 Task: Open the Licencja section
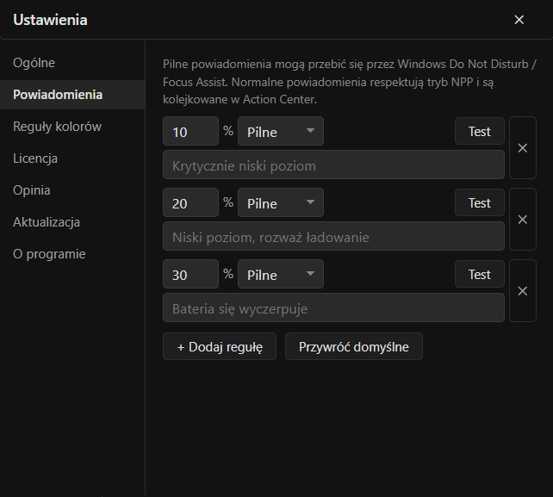(x=72, y=158)
